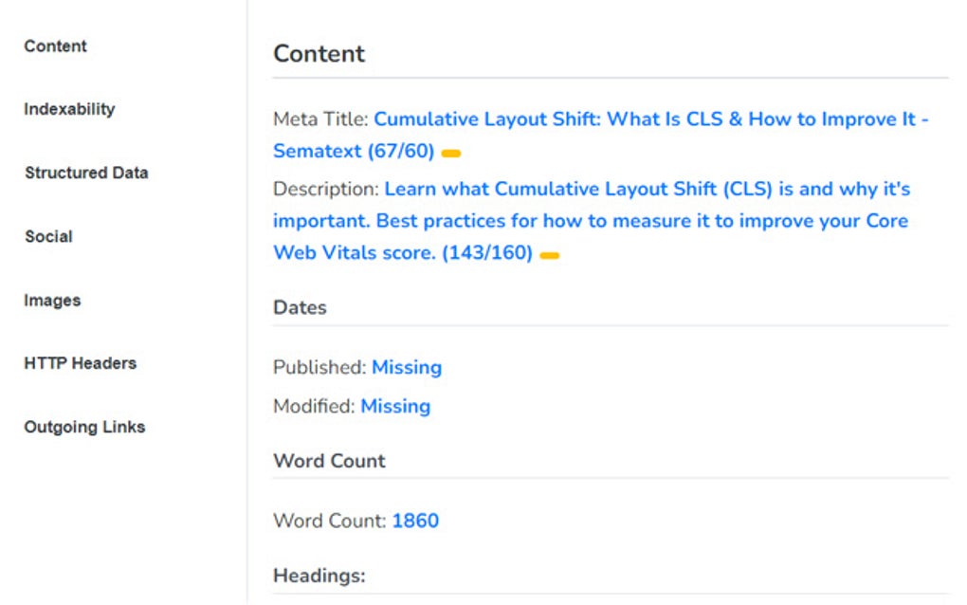Select Structured Data in the sidebar
Viewport: 967px width, 605px height.
(x=86, y=173)
